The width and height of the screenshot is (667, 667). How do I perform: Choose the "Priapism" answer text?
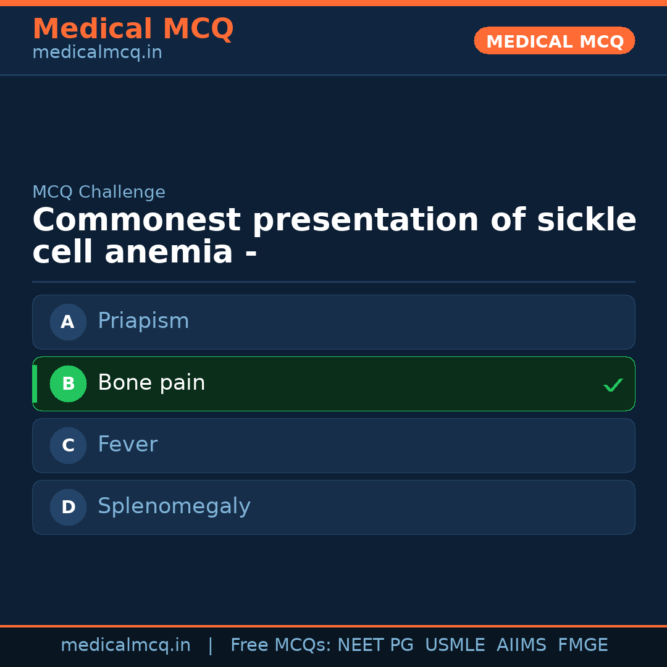pos(143,321)
